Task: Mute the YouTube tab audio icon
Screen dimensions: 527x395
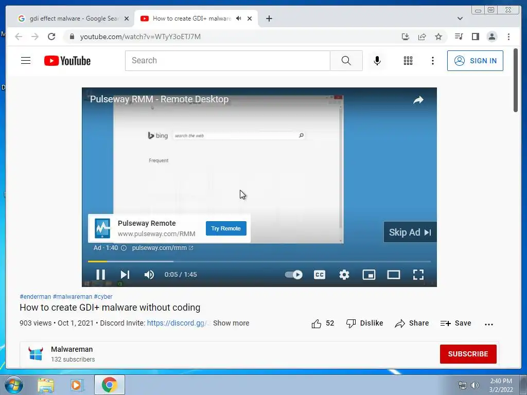Action: pos(239,19)
